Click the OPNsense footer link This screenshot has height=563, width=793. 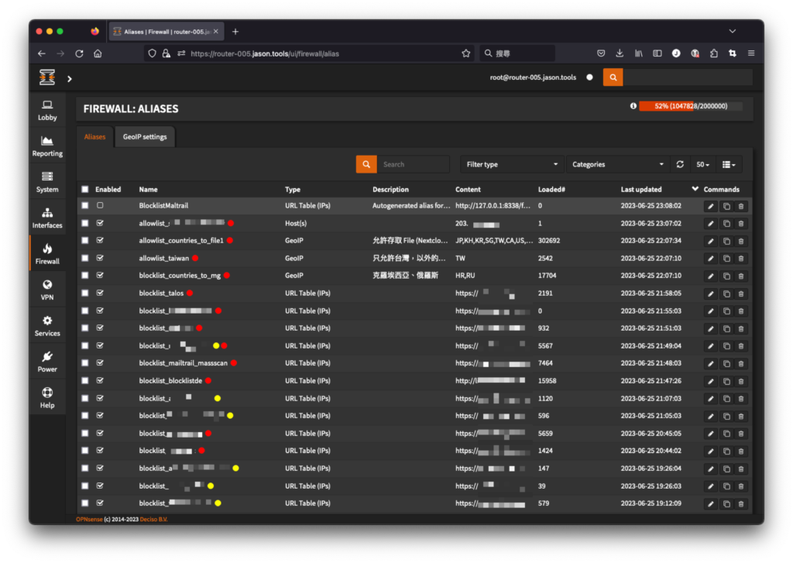point(89,520)
